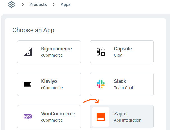This screenshot has width=170, height=130.
Task: Choose the Capsule app name
Action: pos(123,49)
